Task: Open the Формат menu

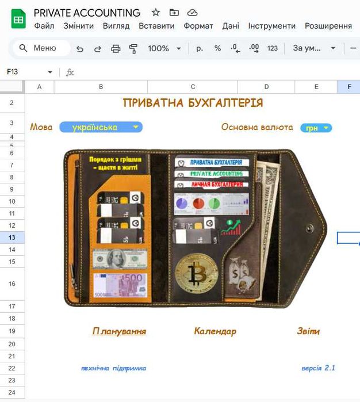Action: [198, 26]
